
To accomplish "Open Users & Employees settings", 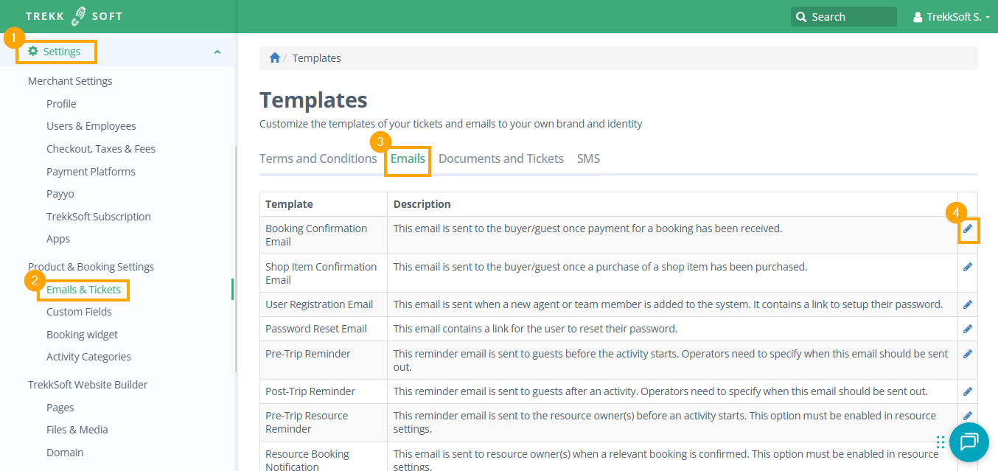I will 91,126.
